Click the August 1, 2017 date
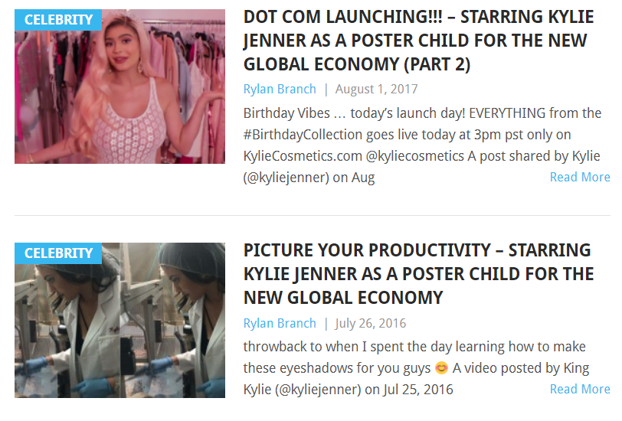Screen dimensions: 622x421 [x=371, y=89]
